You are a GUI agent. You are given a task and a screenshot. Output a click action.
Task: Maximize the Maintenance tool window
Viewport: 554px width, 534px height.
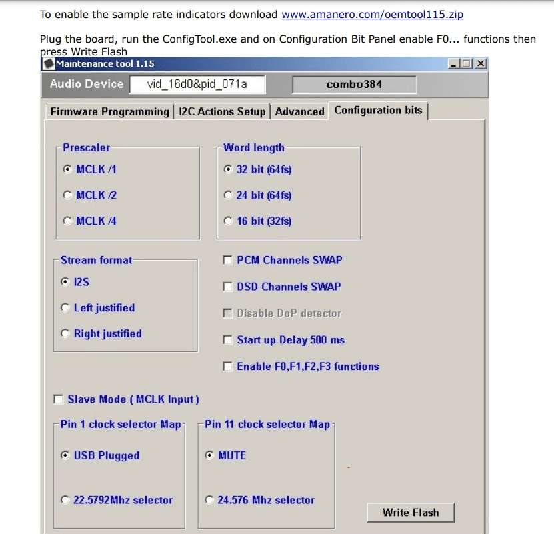click(x=467, y=64)
